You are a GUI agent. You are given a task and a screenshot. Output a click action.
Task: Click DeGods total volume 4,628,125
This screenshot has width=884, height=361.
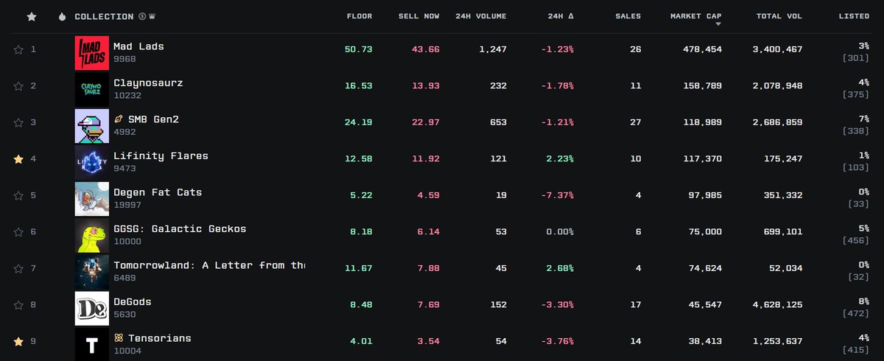click(x=776, y=304)
